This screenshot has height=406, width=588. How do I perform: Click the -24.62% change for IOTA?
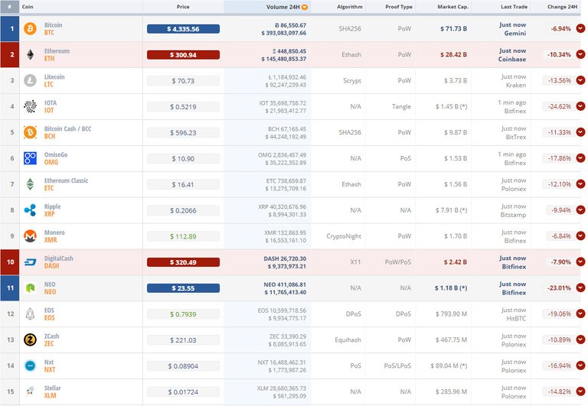coord(560,106)
